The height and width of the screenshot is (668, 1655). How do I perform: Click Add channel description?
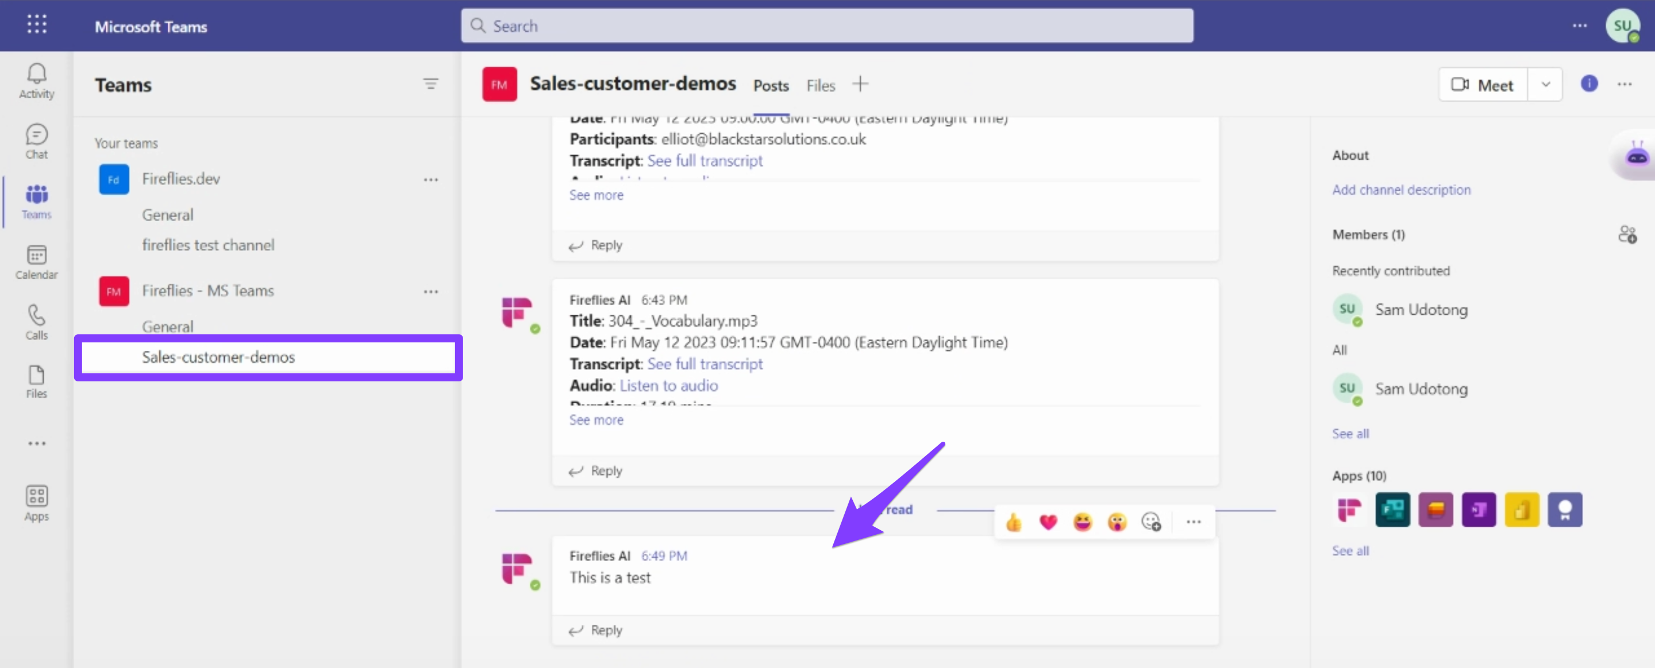[x=1400, y=190]
